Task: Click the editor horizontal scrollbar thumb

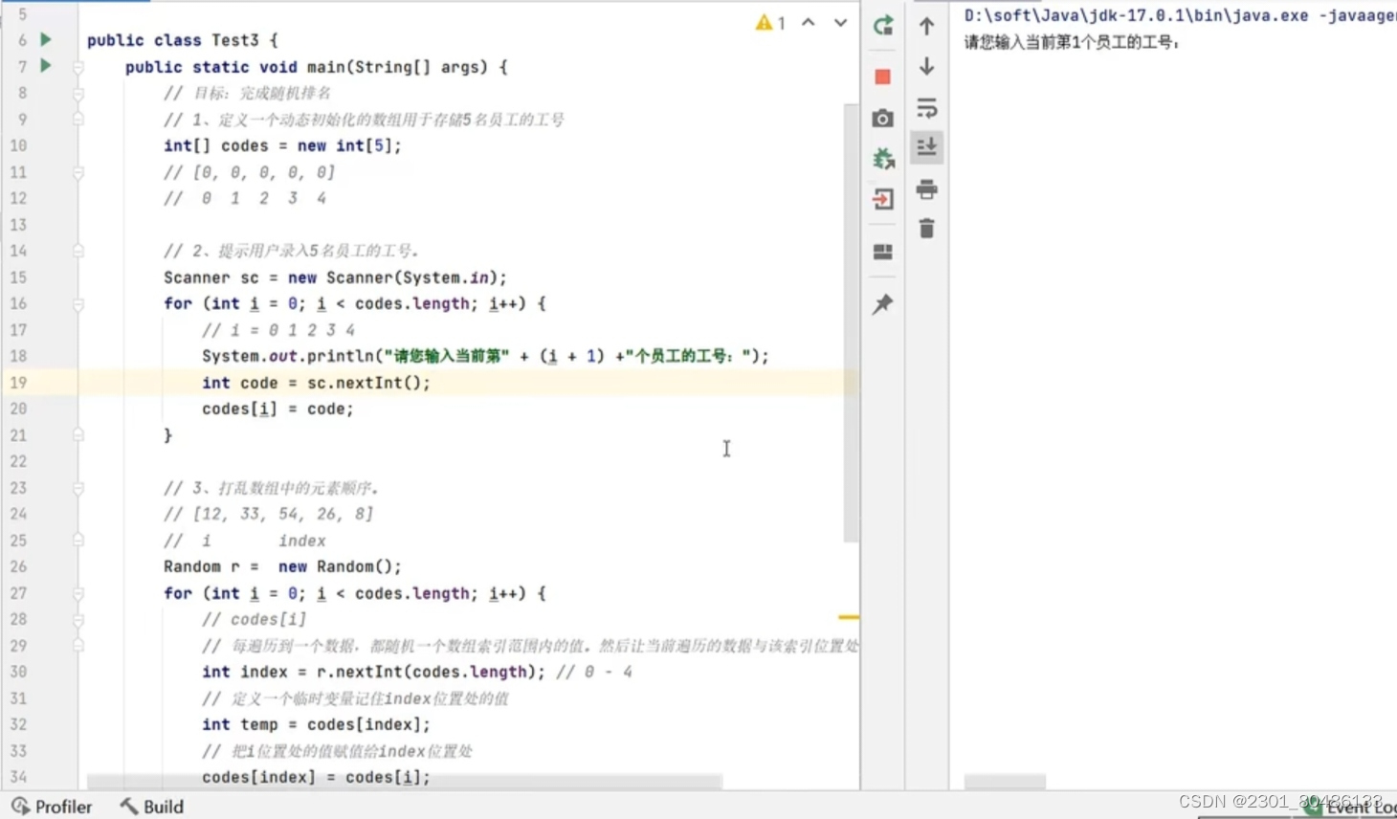Action: click(404, 782)
